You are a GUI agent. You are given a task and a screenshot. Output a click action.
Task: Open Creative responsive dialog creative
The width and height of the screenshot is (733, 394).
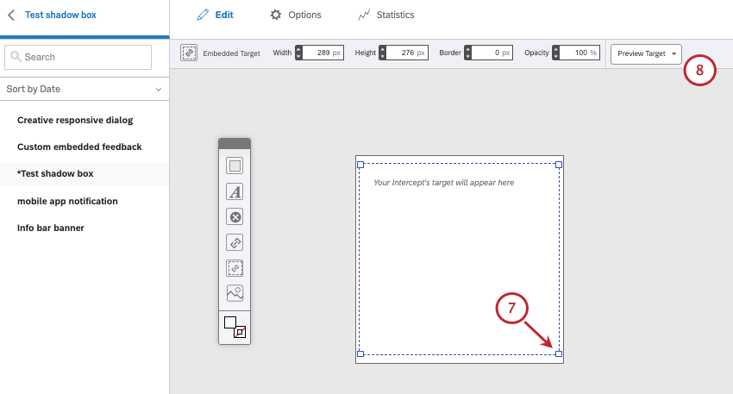75,120
